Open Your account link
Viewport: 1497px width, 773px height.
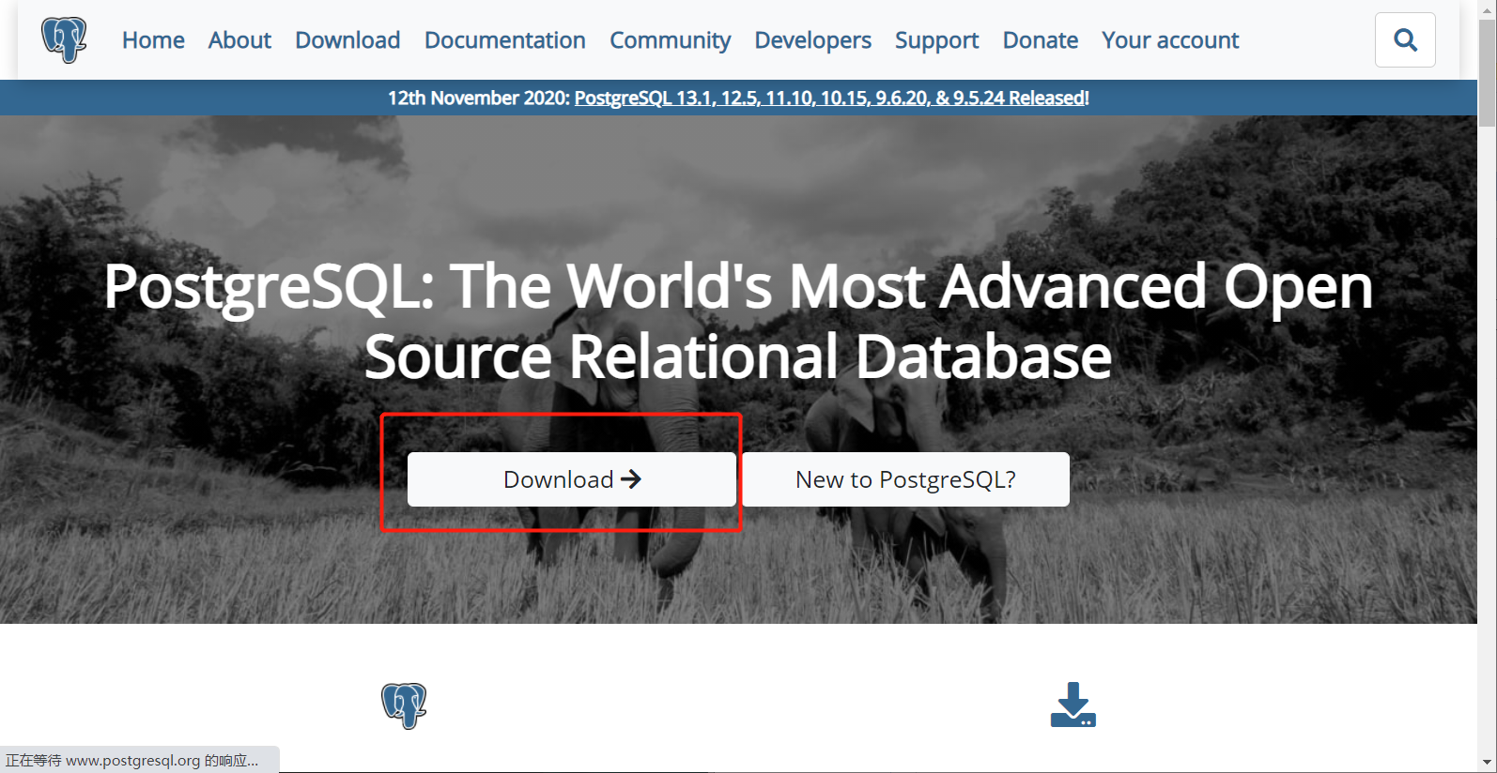coord(1170,40)
